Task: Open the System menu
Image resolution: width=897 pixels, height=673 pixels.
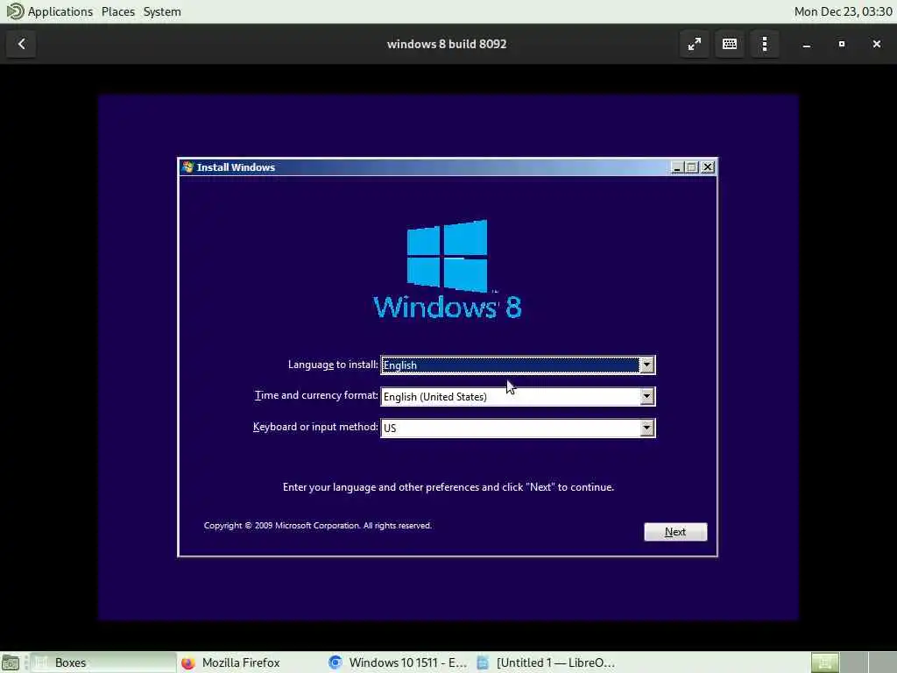Action: 162,11
